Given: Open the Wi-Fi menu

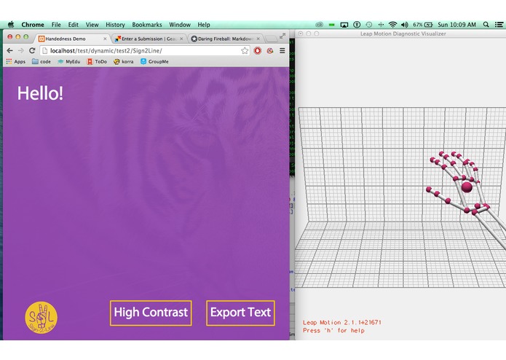Looking at the screenshot, I should click(x=392, y=25).
